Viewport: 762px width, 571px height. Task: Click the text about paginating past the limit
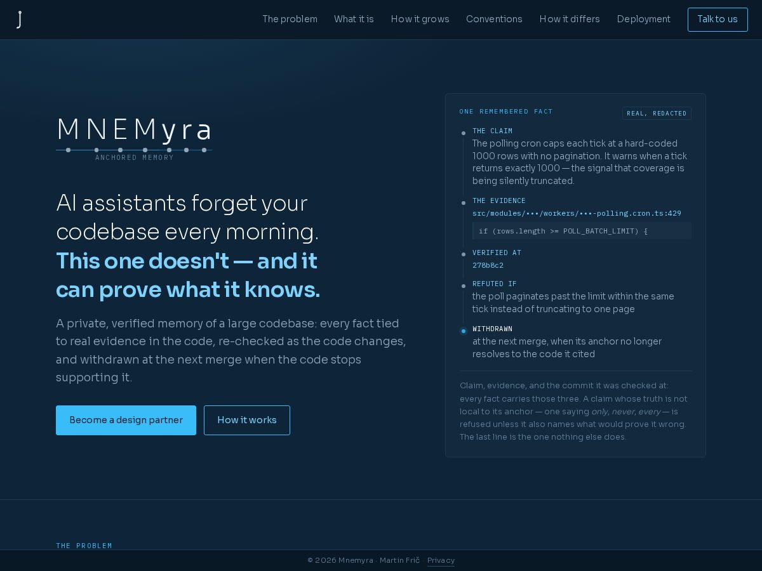[x=573, y=303]
